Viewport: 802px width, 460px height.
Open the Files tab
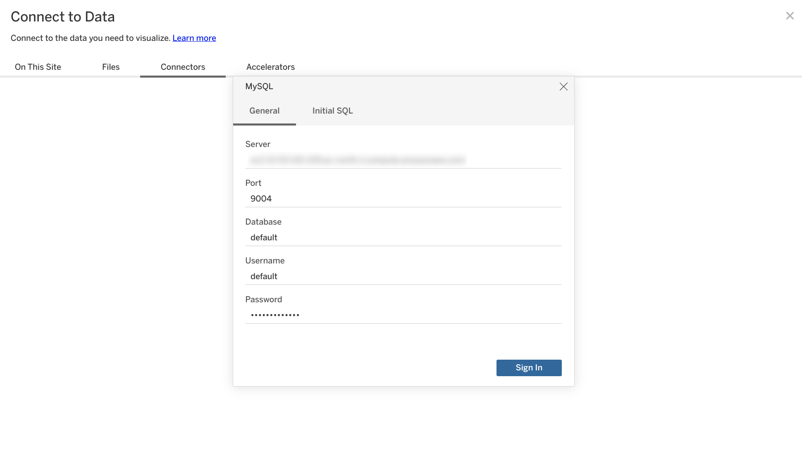point(110,66)
